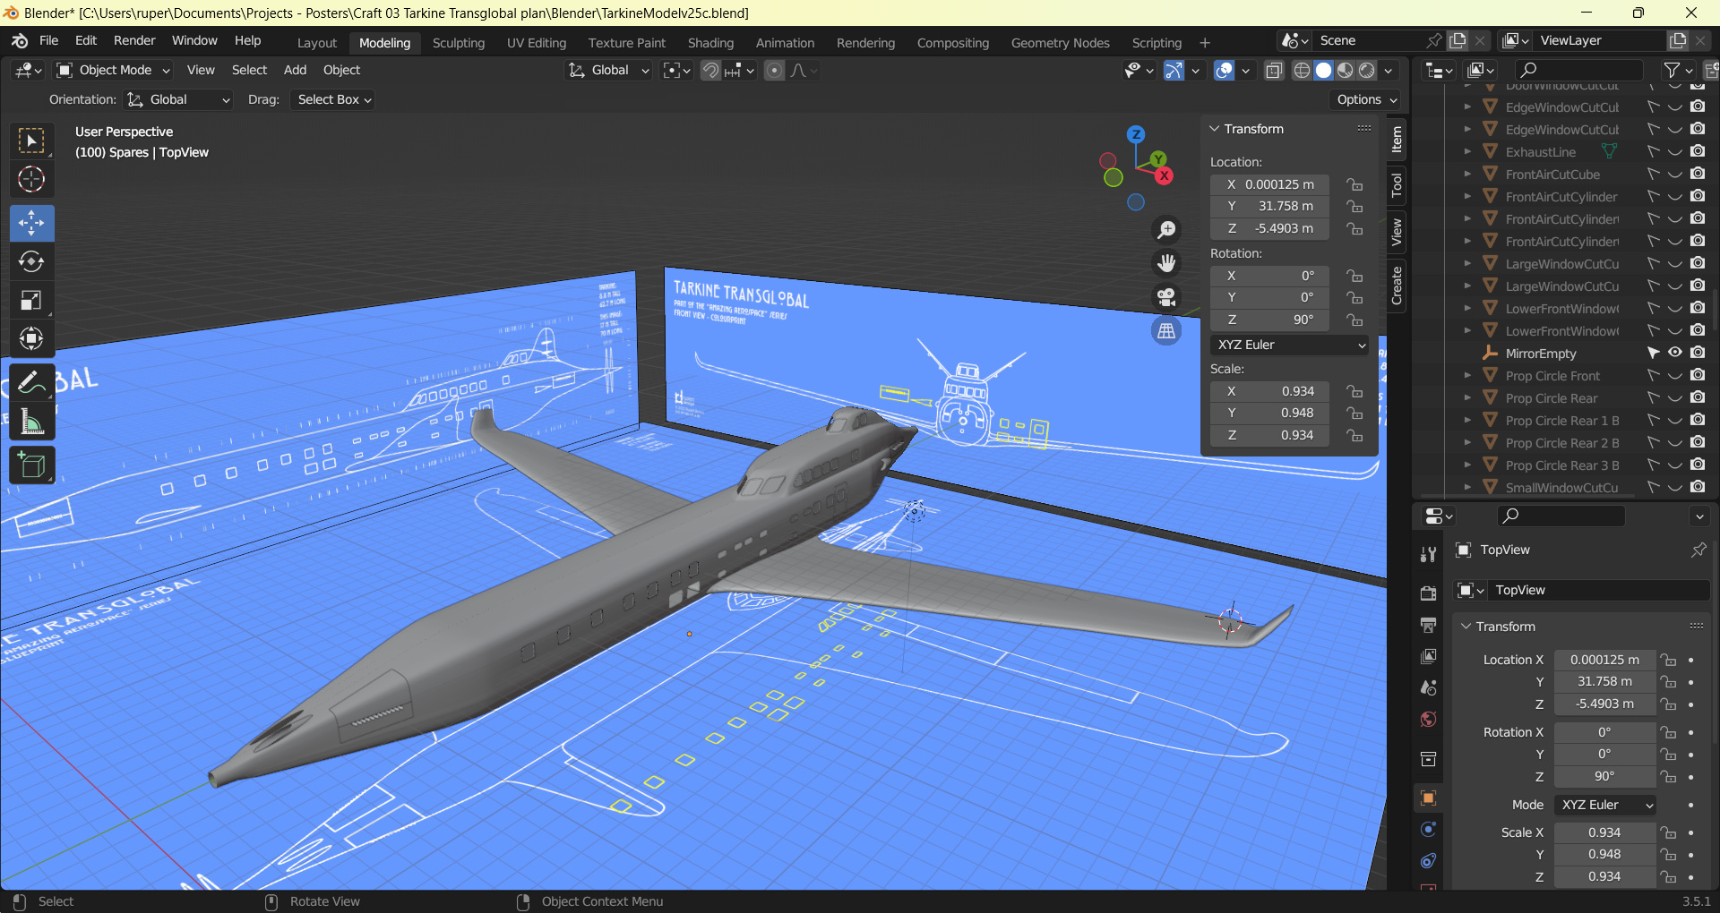Viewport: 1720px width, 913px height.
Task: Activate the 3D Cursor tool
Action: pyautogui.click(x=31, y=179)
